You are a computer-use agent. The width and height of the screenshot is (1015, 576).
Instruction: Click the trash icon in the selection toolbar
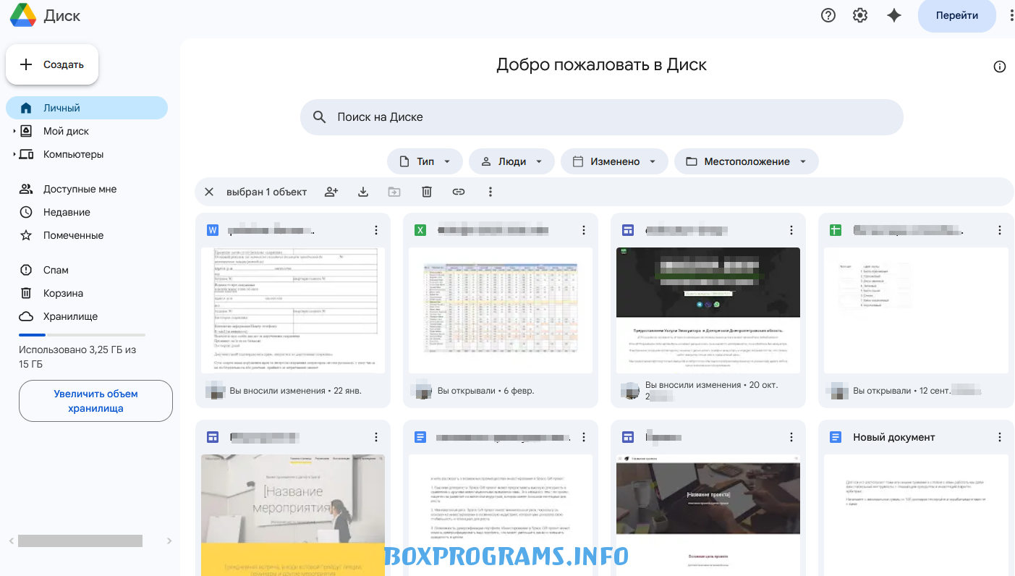[x=427, y=192]
